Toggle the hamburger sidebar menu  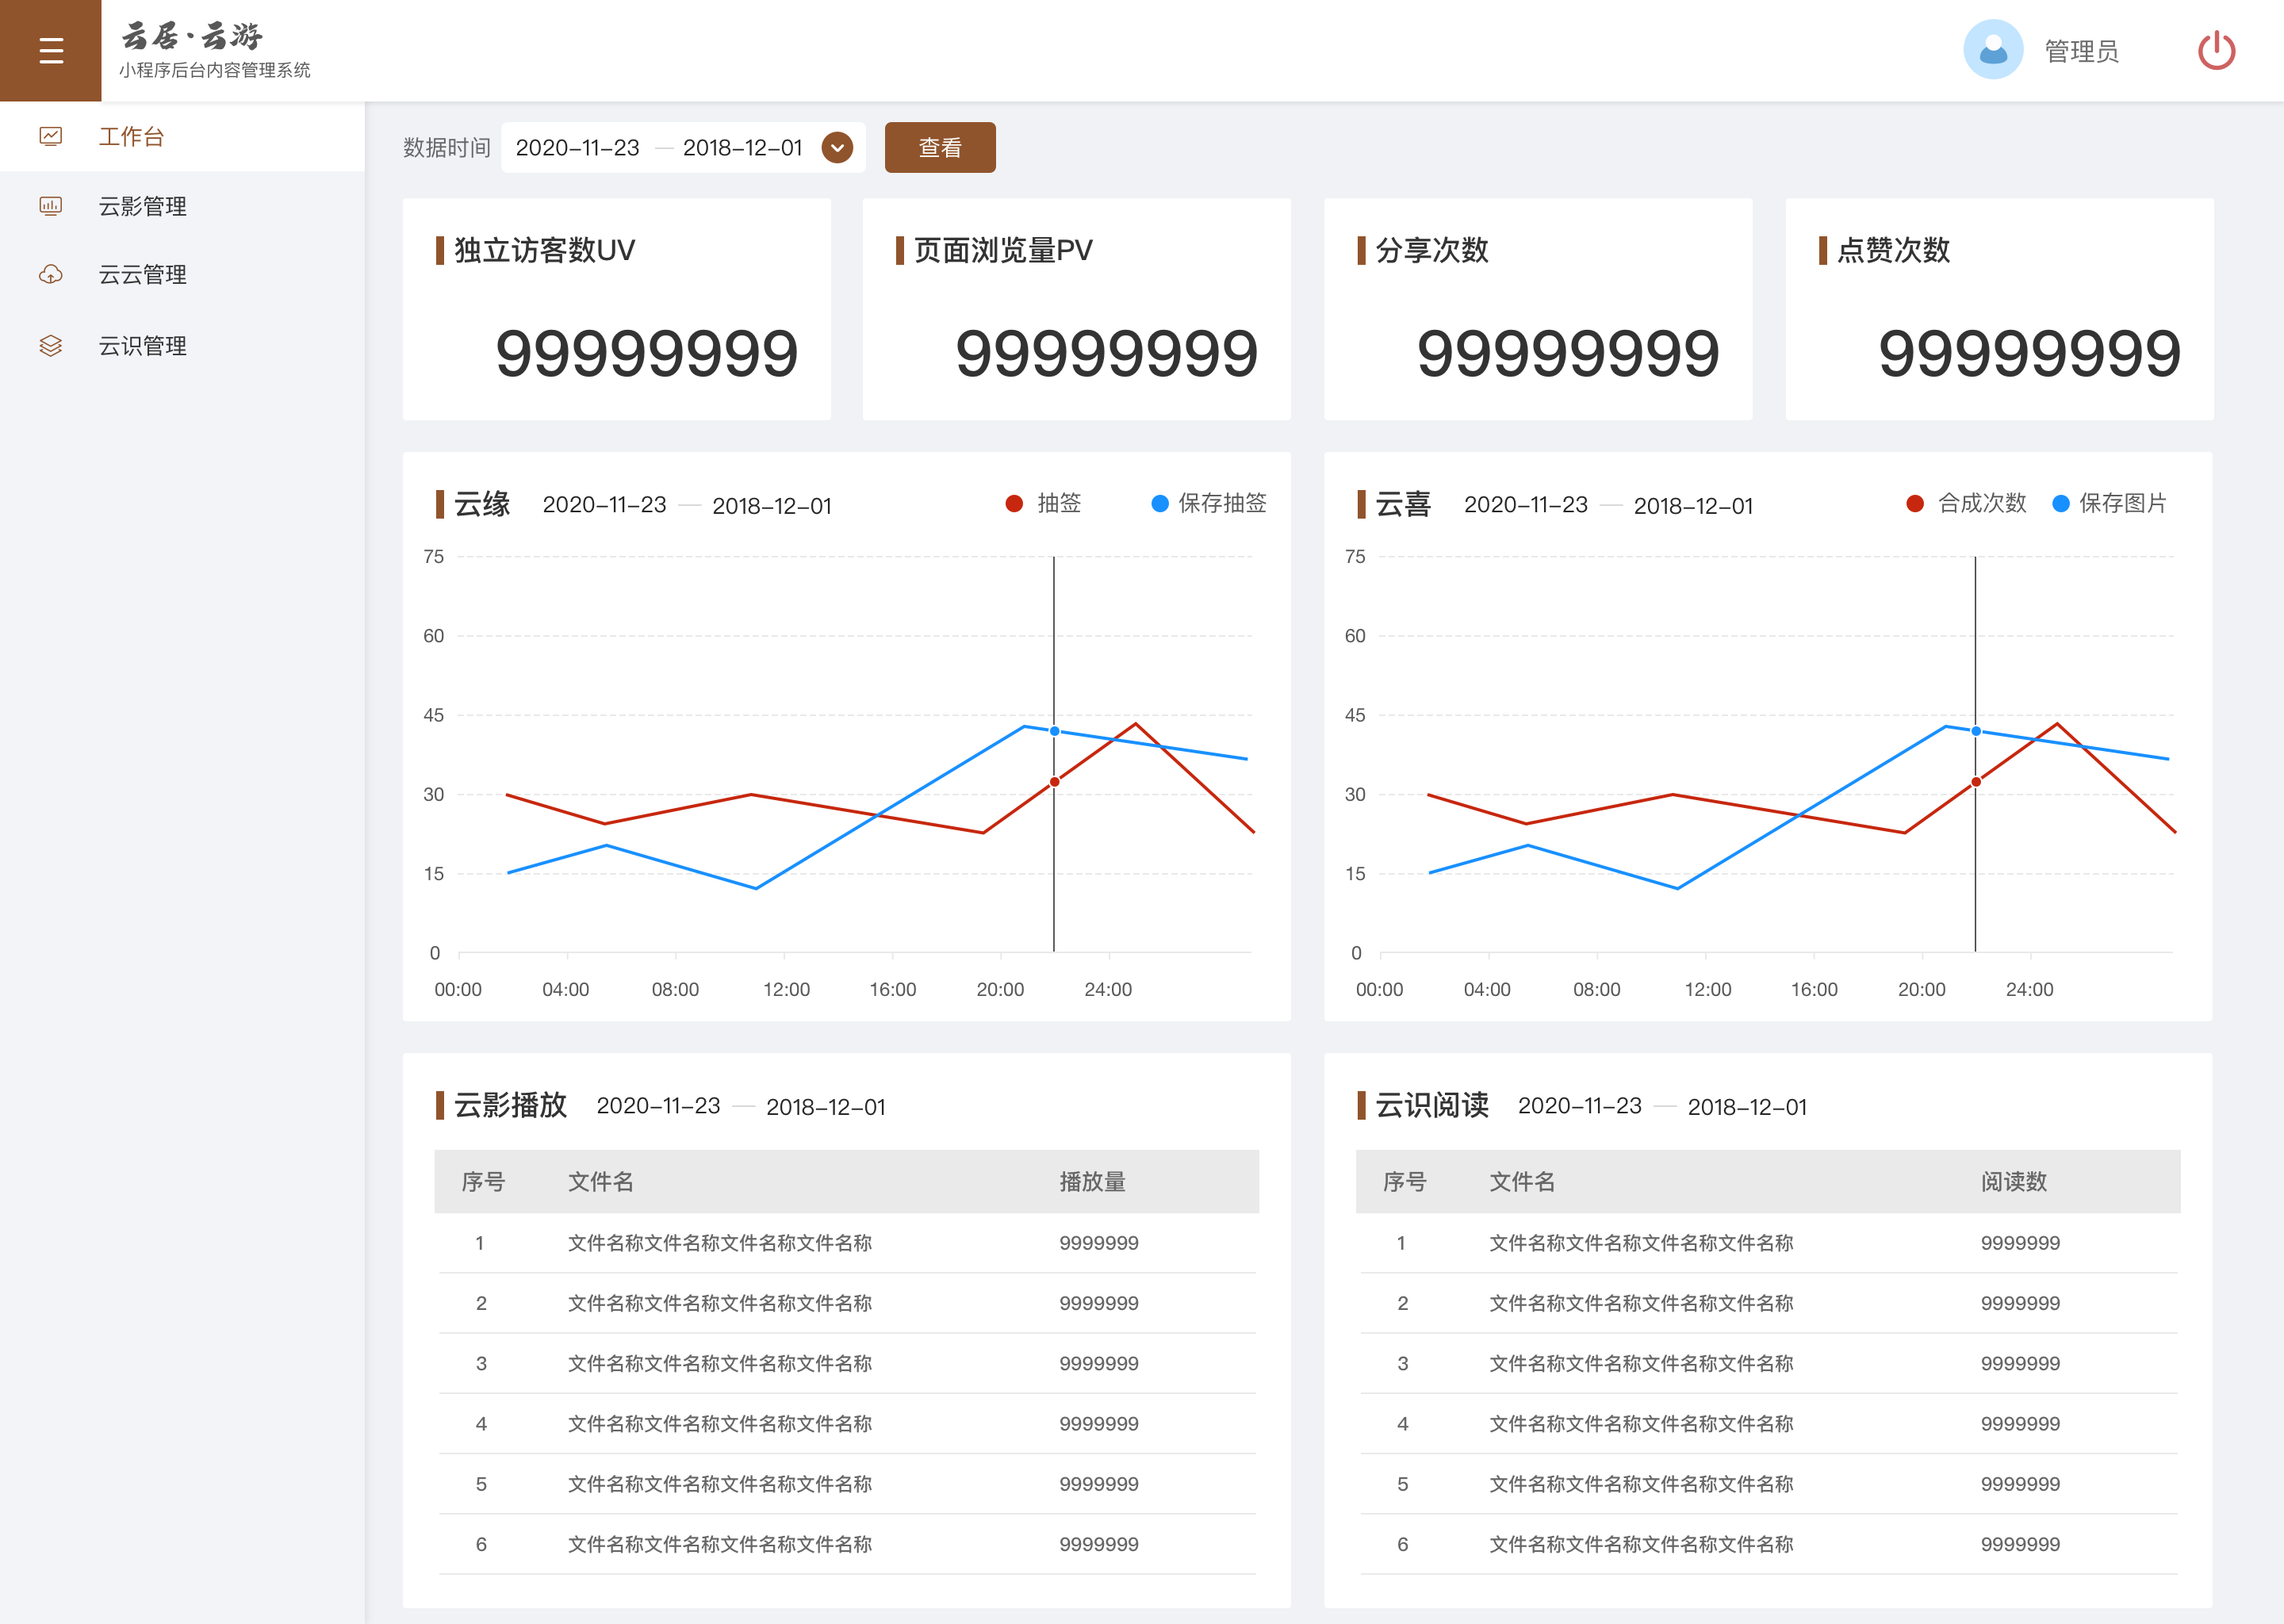tap(51, 50)
